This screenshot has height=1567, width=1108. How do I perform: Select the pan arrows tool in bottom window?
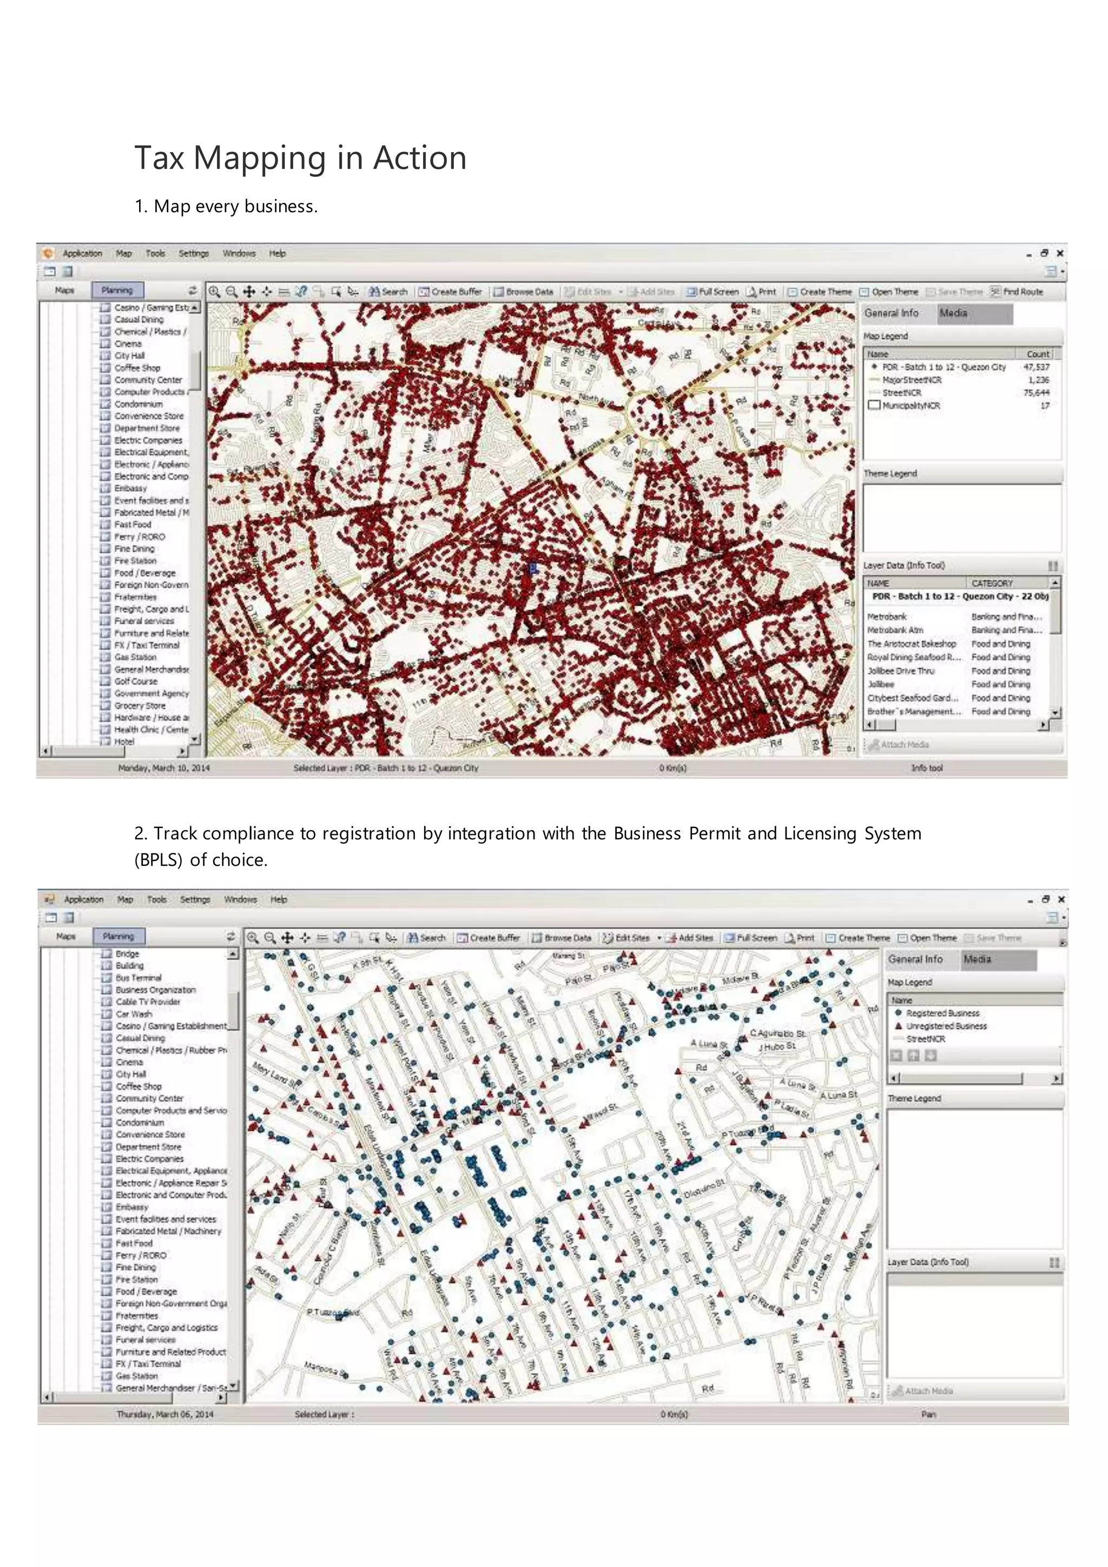[x=287, y=938]
